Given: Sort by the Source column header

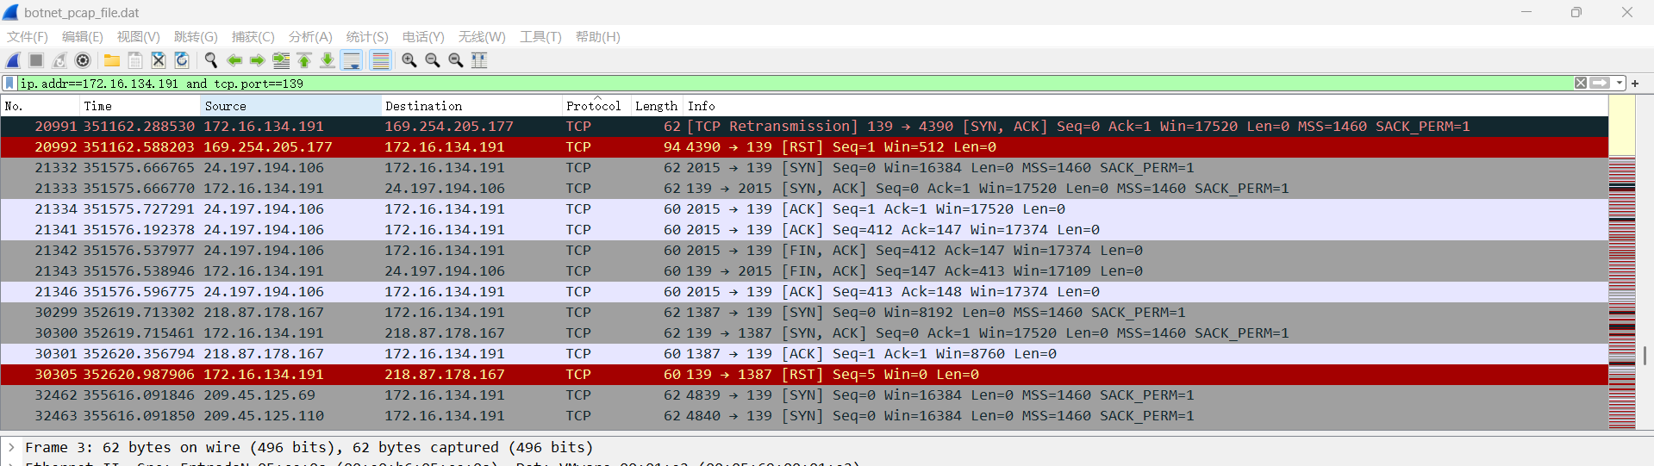Looking at the screenshot, I should tap(290, 106).
